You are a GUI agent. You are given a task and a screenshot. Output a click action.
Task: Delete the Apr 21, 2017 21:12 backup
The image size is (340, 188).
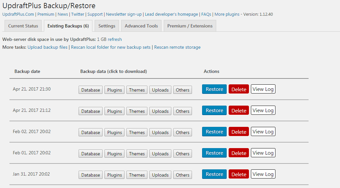[239, 110]
